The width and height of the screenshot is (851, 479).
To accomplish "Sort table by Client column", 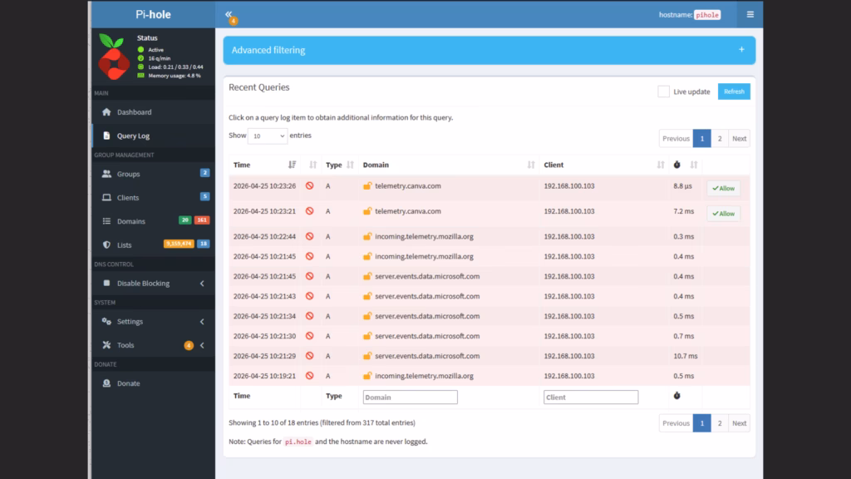I will click(x=661, y=165).
